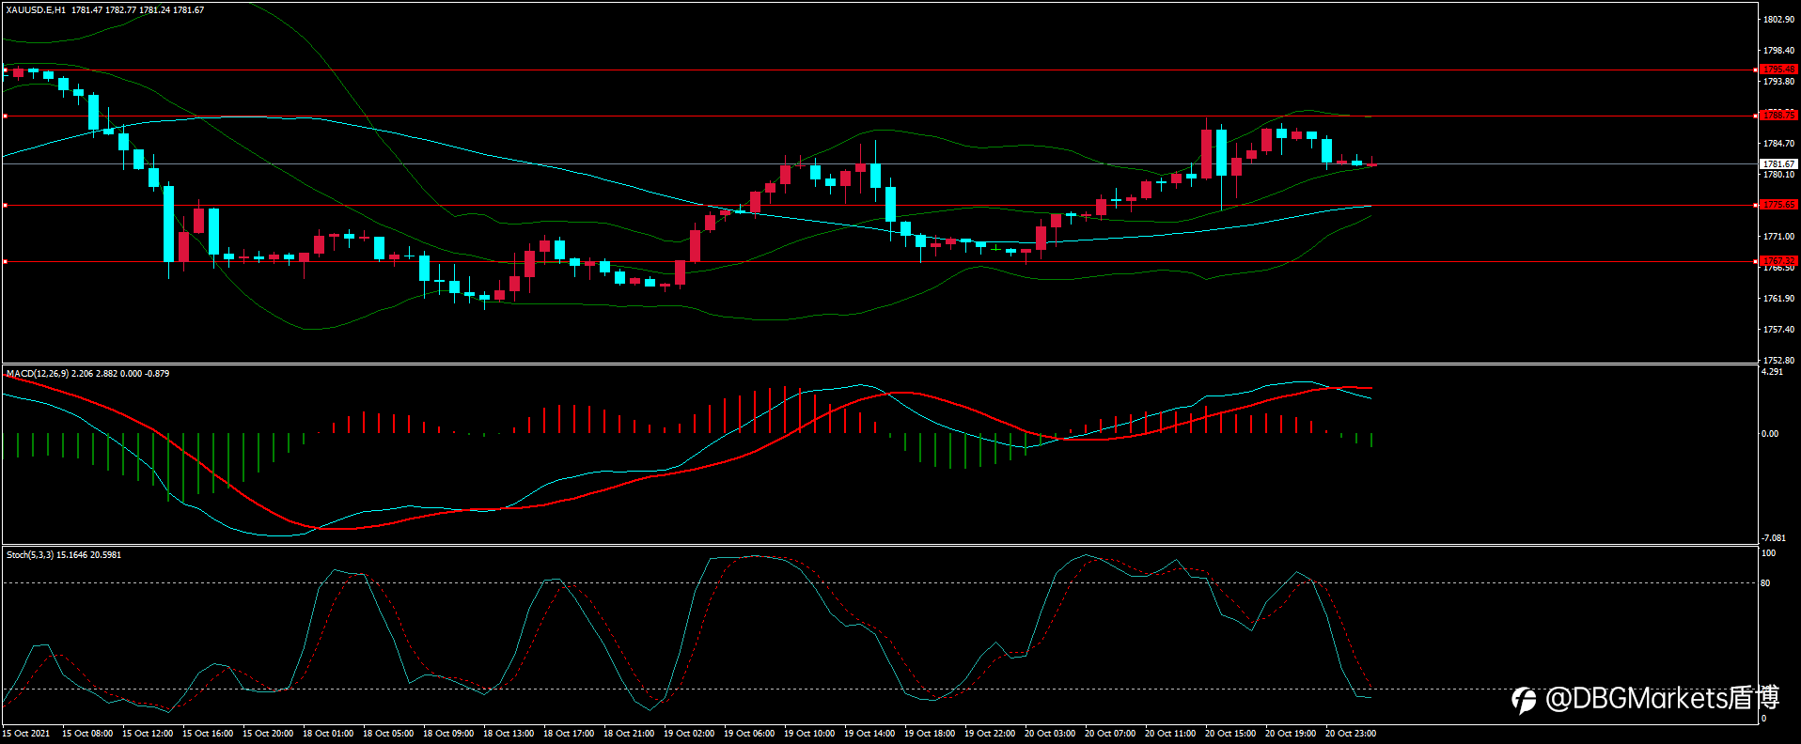The height and width of the screenshot is (744, 1801).
Task: Click the 1802.90 price scale label
Action: pos(1778,20)
